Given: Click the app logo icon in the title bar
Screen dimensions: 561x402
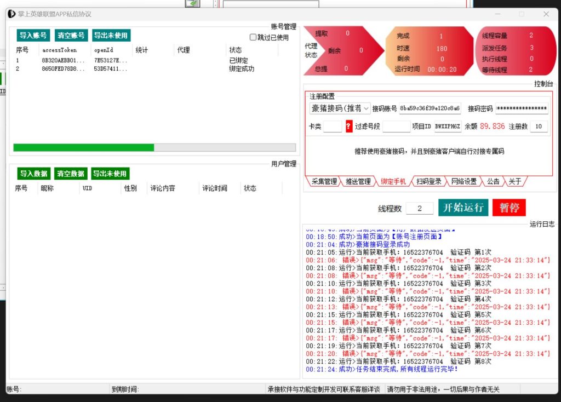Looking at the screenshot, I should pyautogui.click(x=10, y=14).
